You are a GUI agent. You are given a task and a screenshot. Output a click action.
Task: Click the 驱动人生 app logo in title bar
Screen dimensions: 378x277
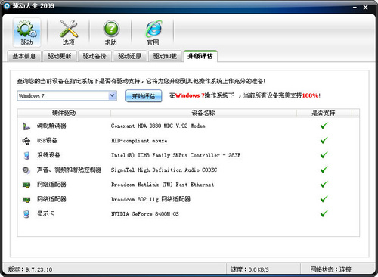(7, 5)
